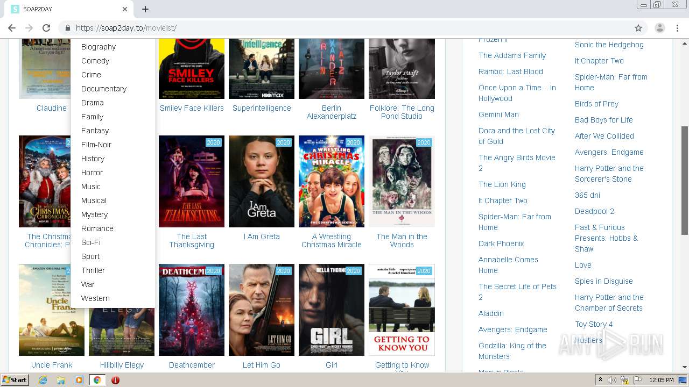Screen dimensions: 689x387
Task: Click the Hillbilly Elegy title link
Action: (x=122, y=365)
